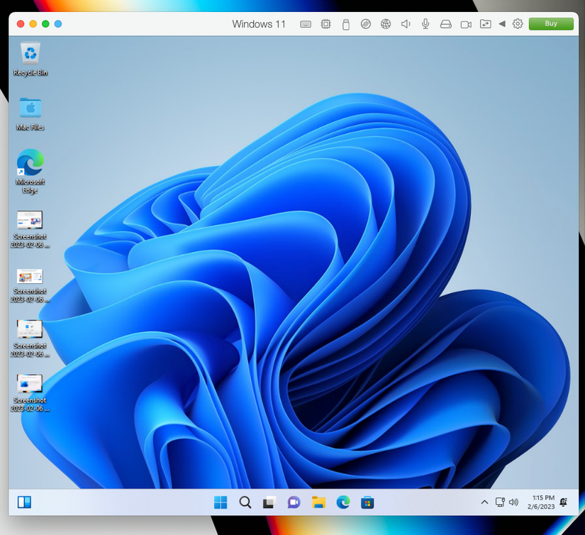This screenshot has height=535, width=585.
Task: Open the network globe icon in Parallels toolbar
Action: pos(386,23)
